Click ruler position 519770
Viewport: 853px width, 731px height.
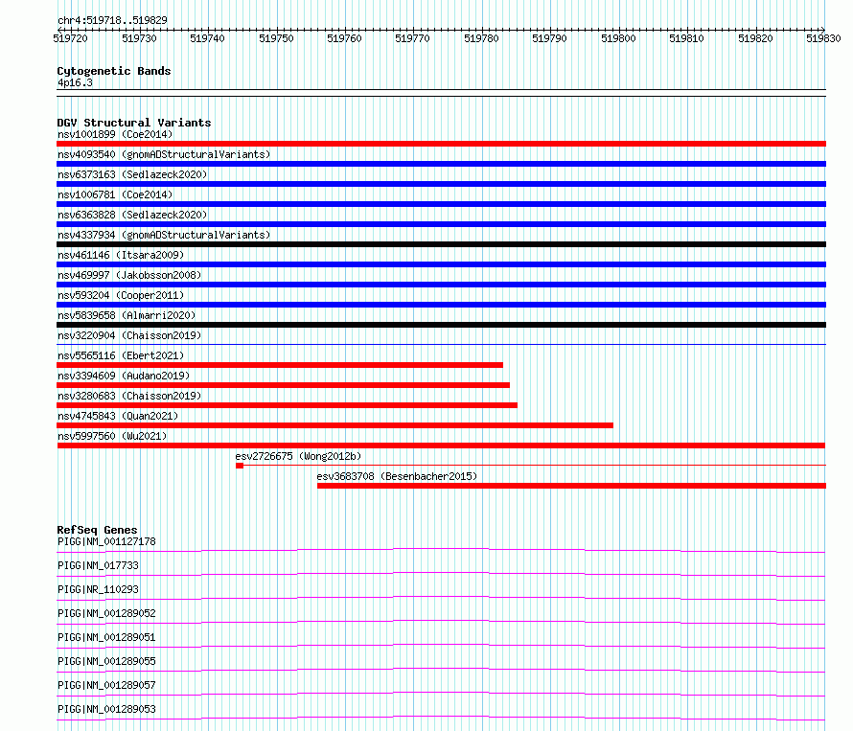412,38
